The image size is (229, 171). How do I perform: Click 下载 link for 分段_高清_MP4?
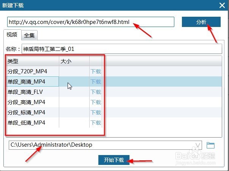[x=96, y=102]
